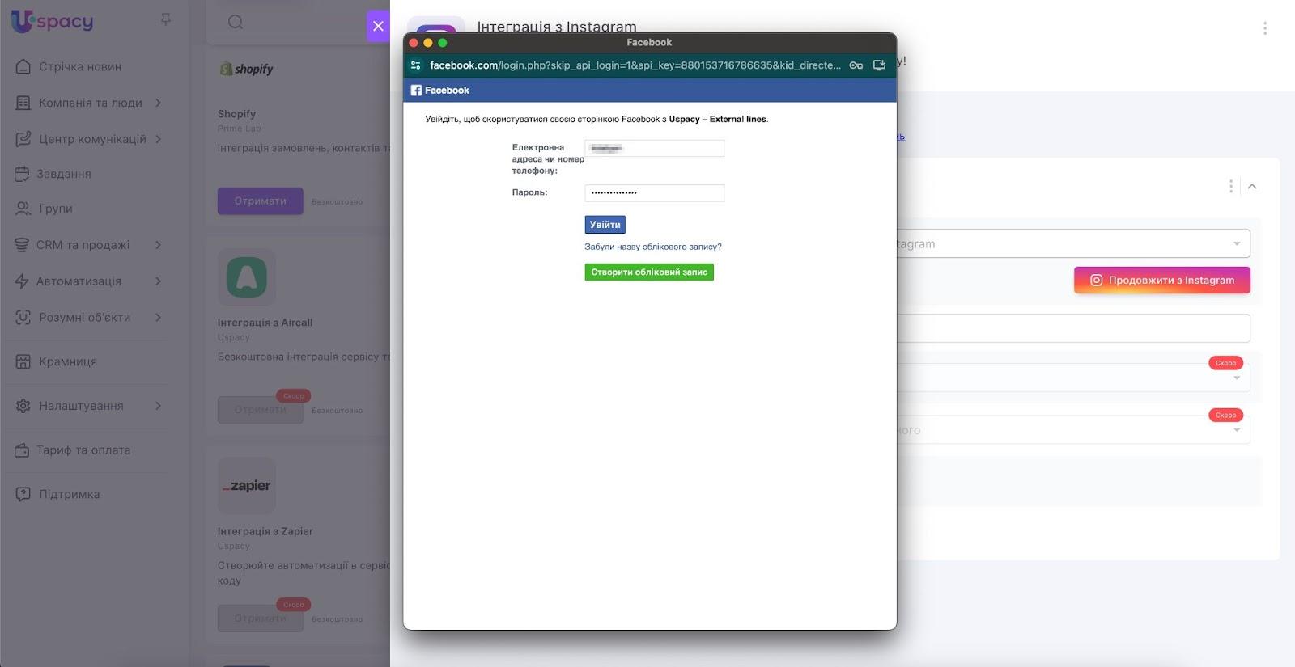Expand Компанія та люди chevron
Screen dimensions: 1295x667
click(159, 103)
